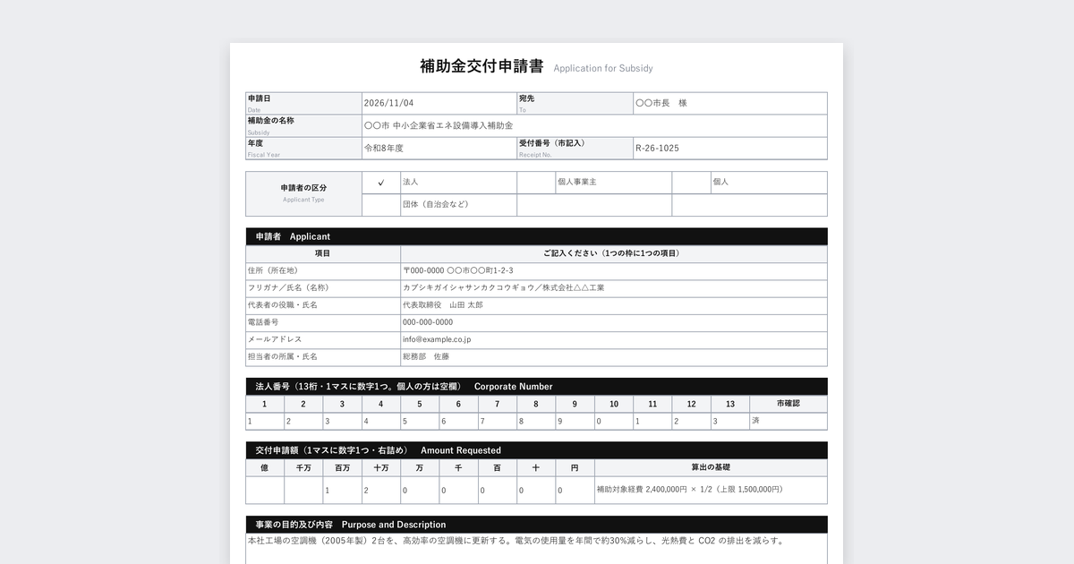Click the 申請者 Applicant section header
This screenshot has height=564, width=1074.
pos(536,236)
